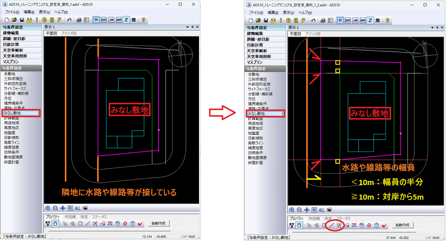The width and height of the screenshot is (447, 242).
Task: Click Zoom out magnifier in 緩和_1.adsf window
Action: pyautogui.click(x=55, y=208)
